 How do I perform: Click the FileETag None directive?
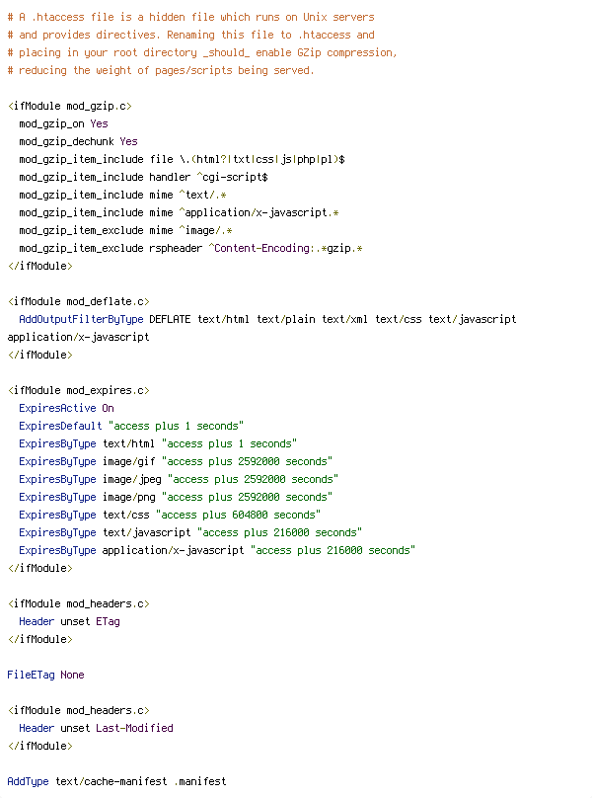click(x=45, y=675)
